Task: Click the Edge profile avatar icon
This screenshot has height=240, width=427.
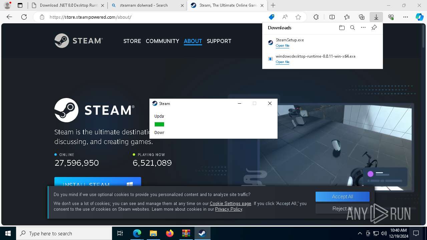Action: click(x=7, y=5)
